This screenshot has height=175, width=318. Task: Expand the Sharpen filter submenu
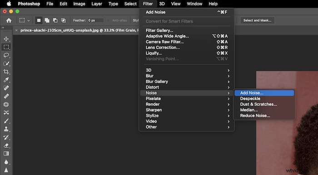(x=186, y=110)
